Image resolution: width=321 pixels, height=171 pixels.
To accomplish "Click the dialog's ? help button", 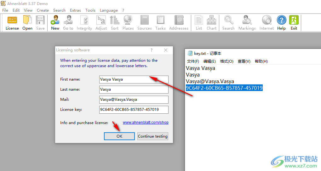I will pyautogui.click(x=152, y=50).
